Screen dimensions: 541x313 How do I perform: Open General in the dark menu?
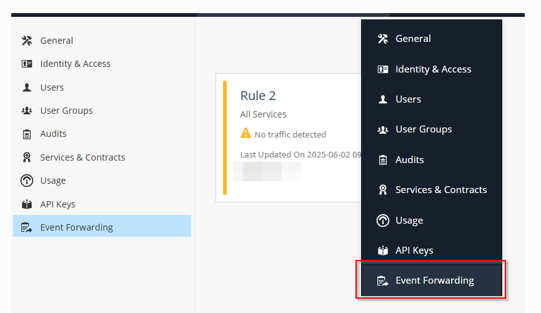coord(413,39)
